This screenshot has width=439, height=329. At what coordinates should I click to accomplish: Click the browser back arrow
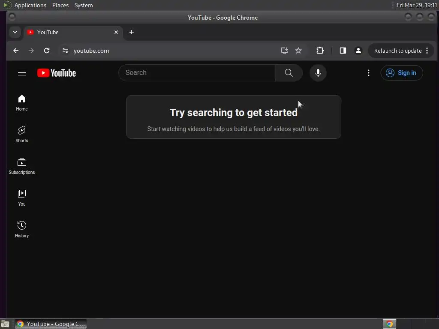pyautogui.click(x=16, y=51)
